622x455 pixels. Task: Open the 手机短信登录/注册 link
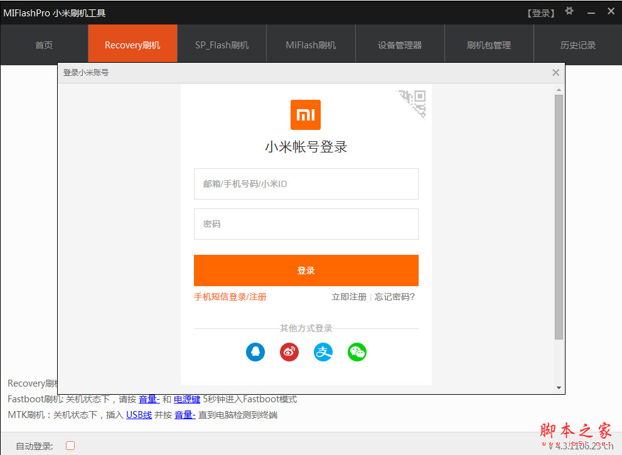click(x=230, y=297)
